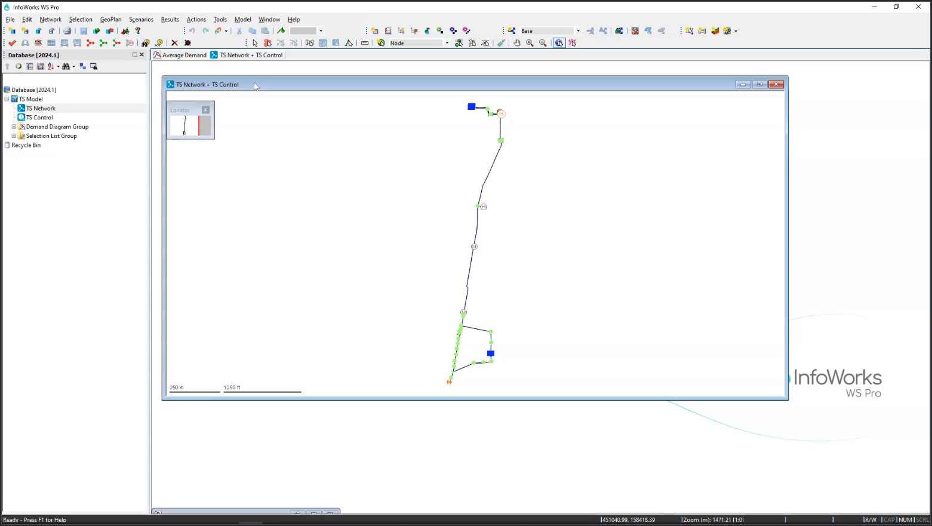
Task: Click the Cut scissors icon
Action: coord(239,31)
